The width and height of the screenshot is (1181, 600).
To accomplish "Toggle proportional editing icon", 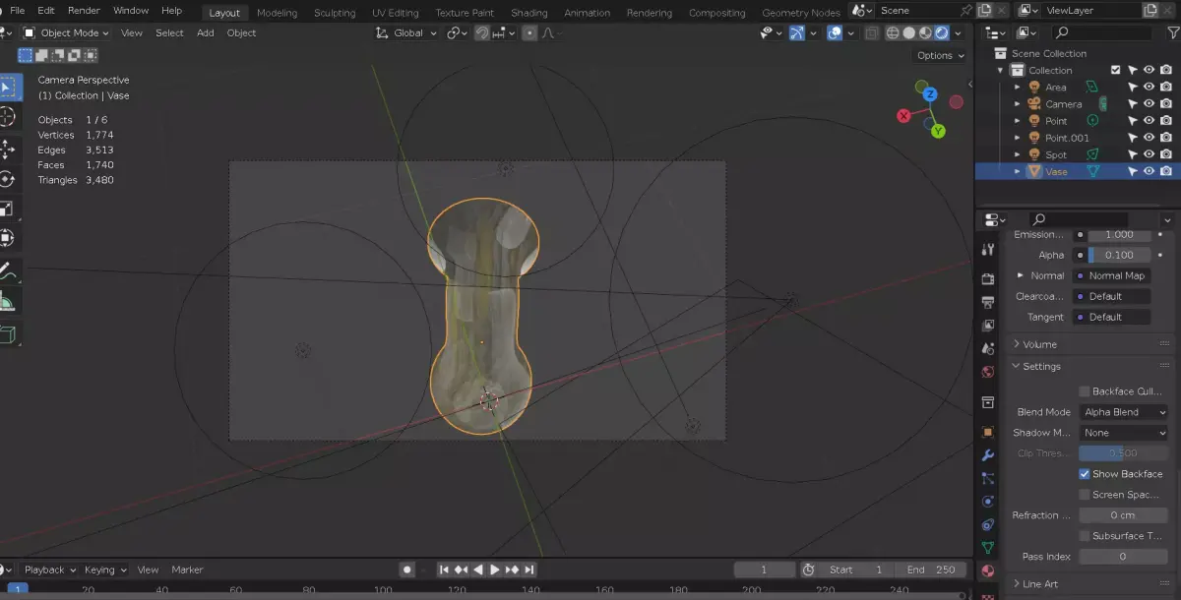I will point(529,32).
